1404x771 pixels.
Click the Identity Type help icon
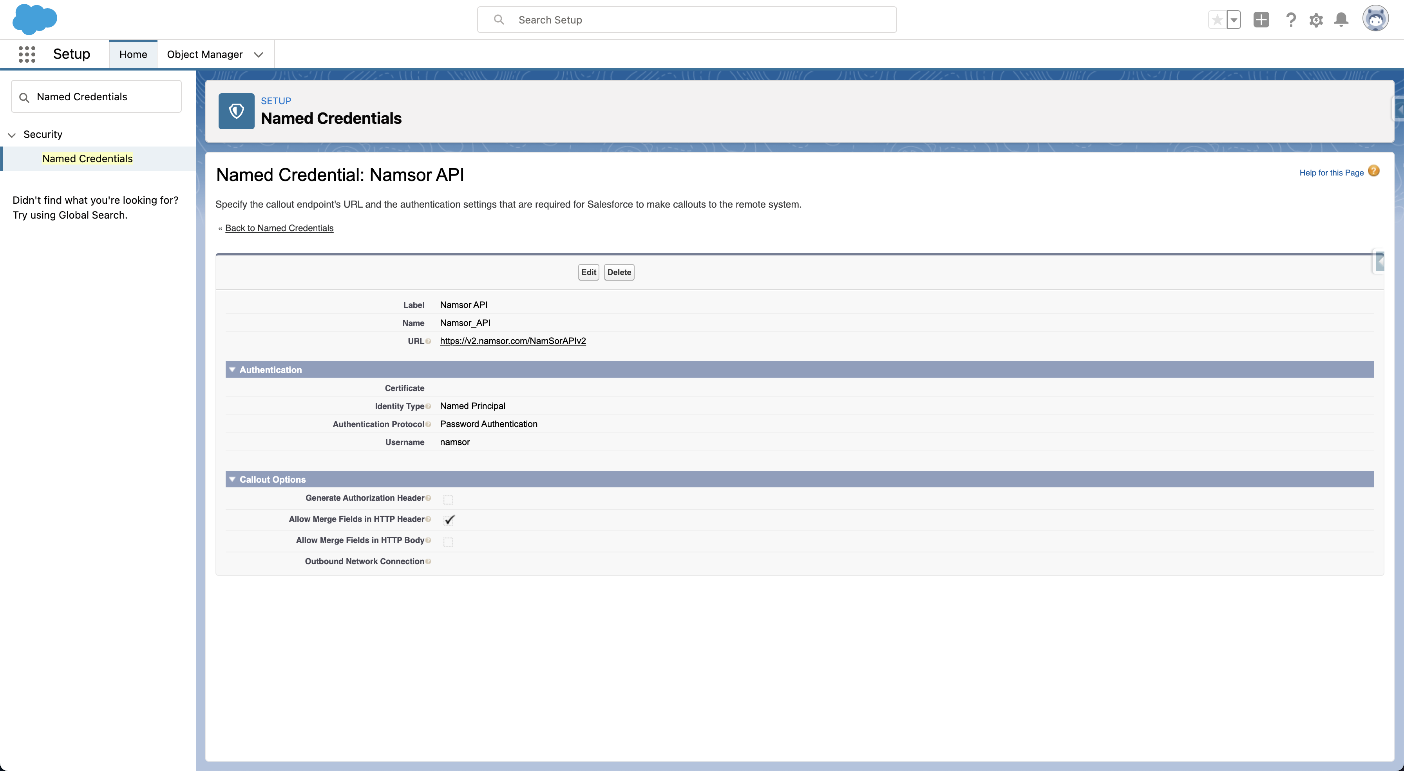428,406
